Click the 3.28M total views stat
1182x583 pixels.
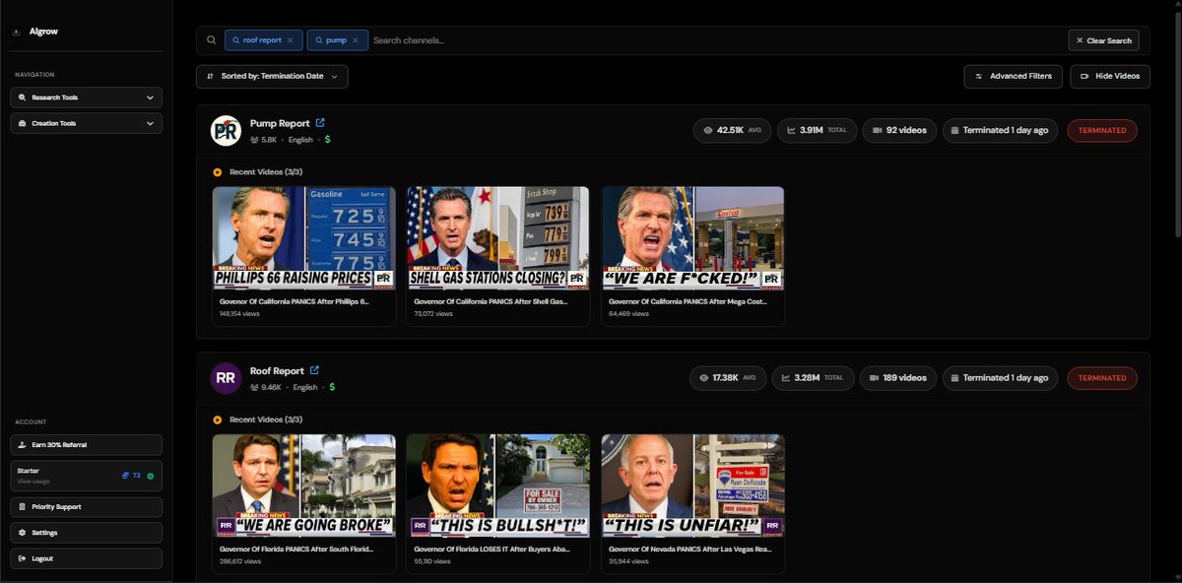point(813,378)
